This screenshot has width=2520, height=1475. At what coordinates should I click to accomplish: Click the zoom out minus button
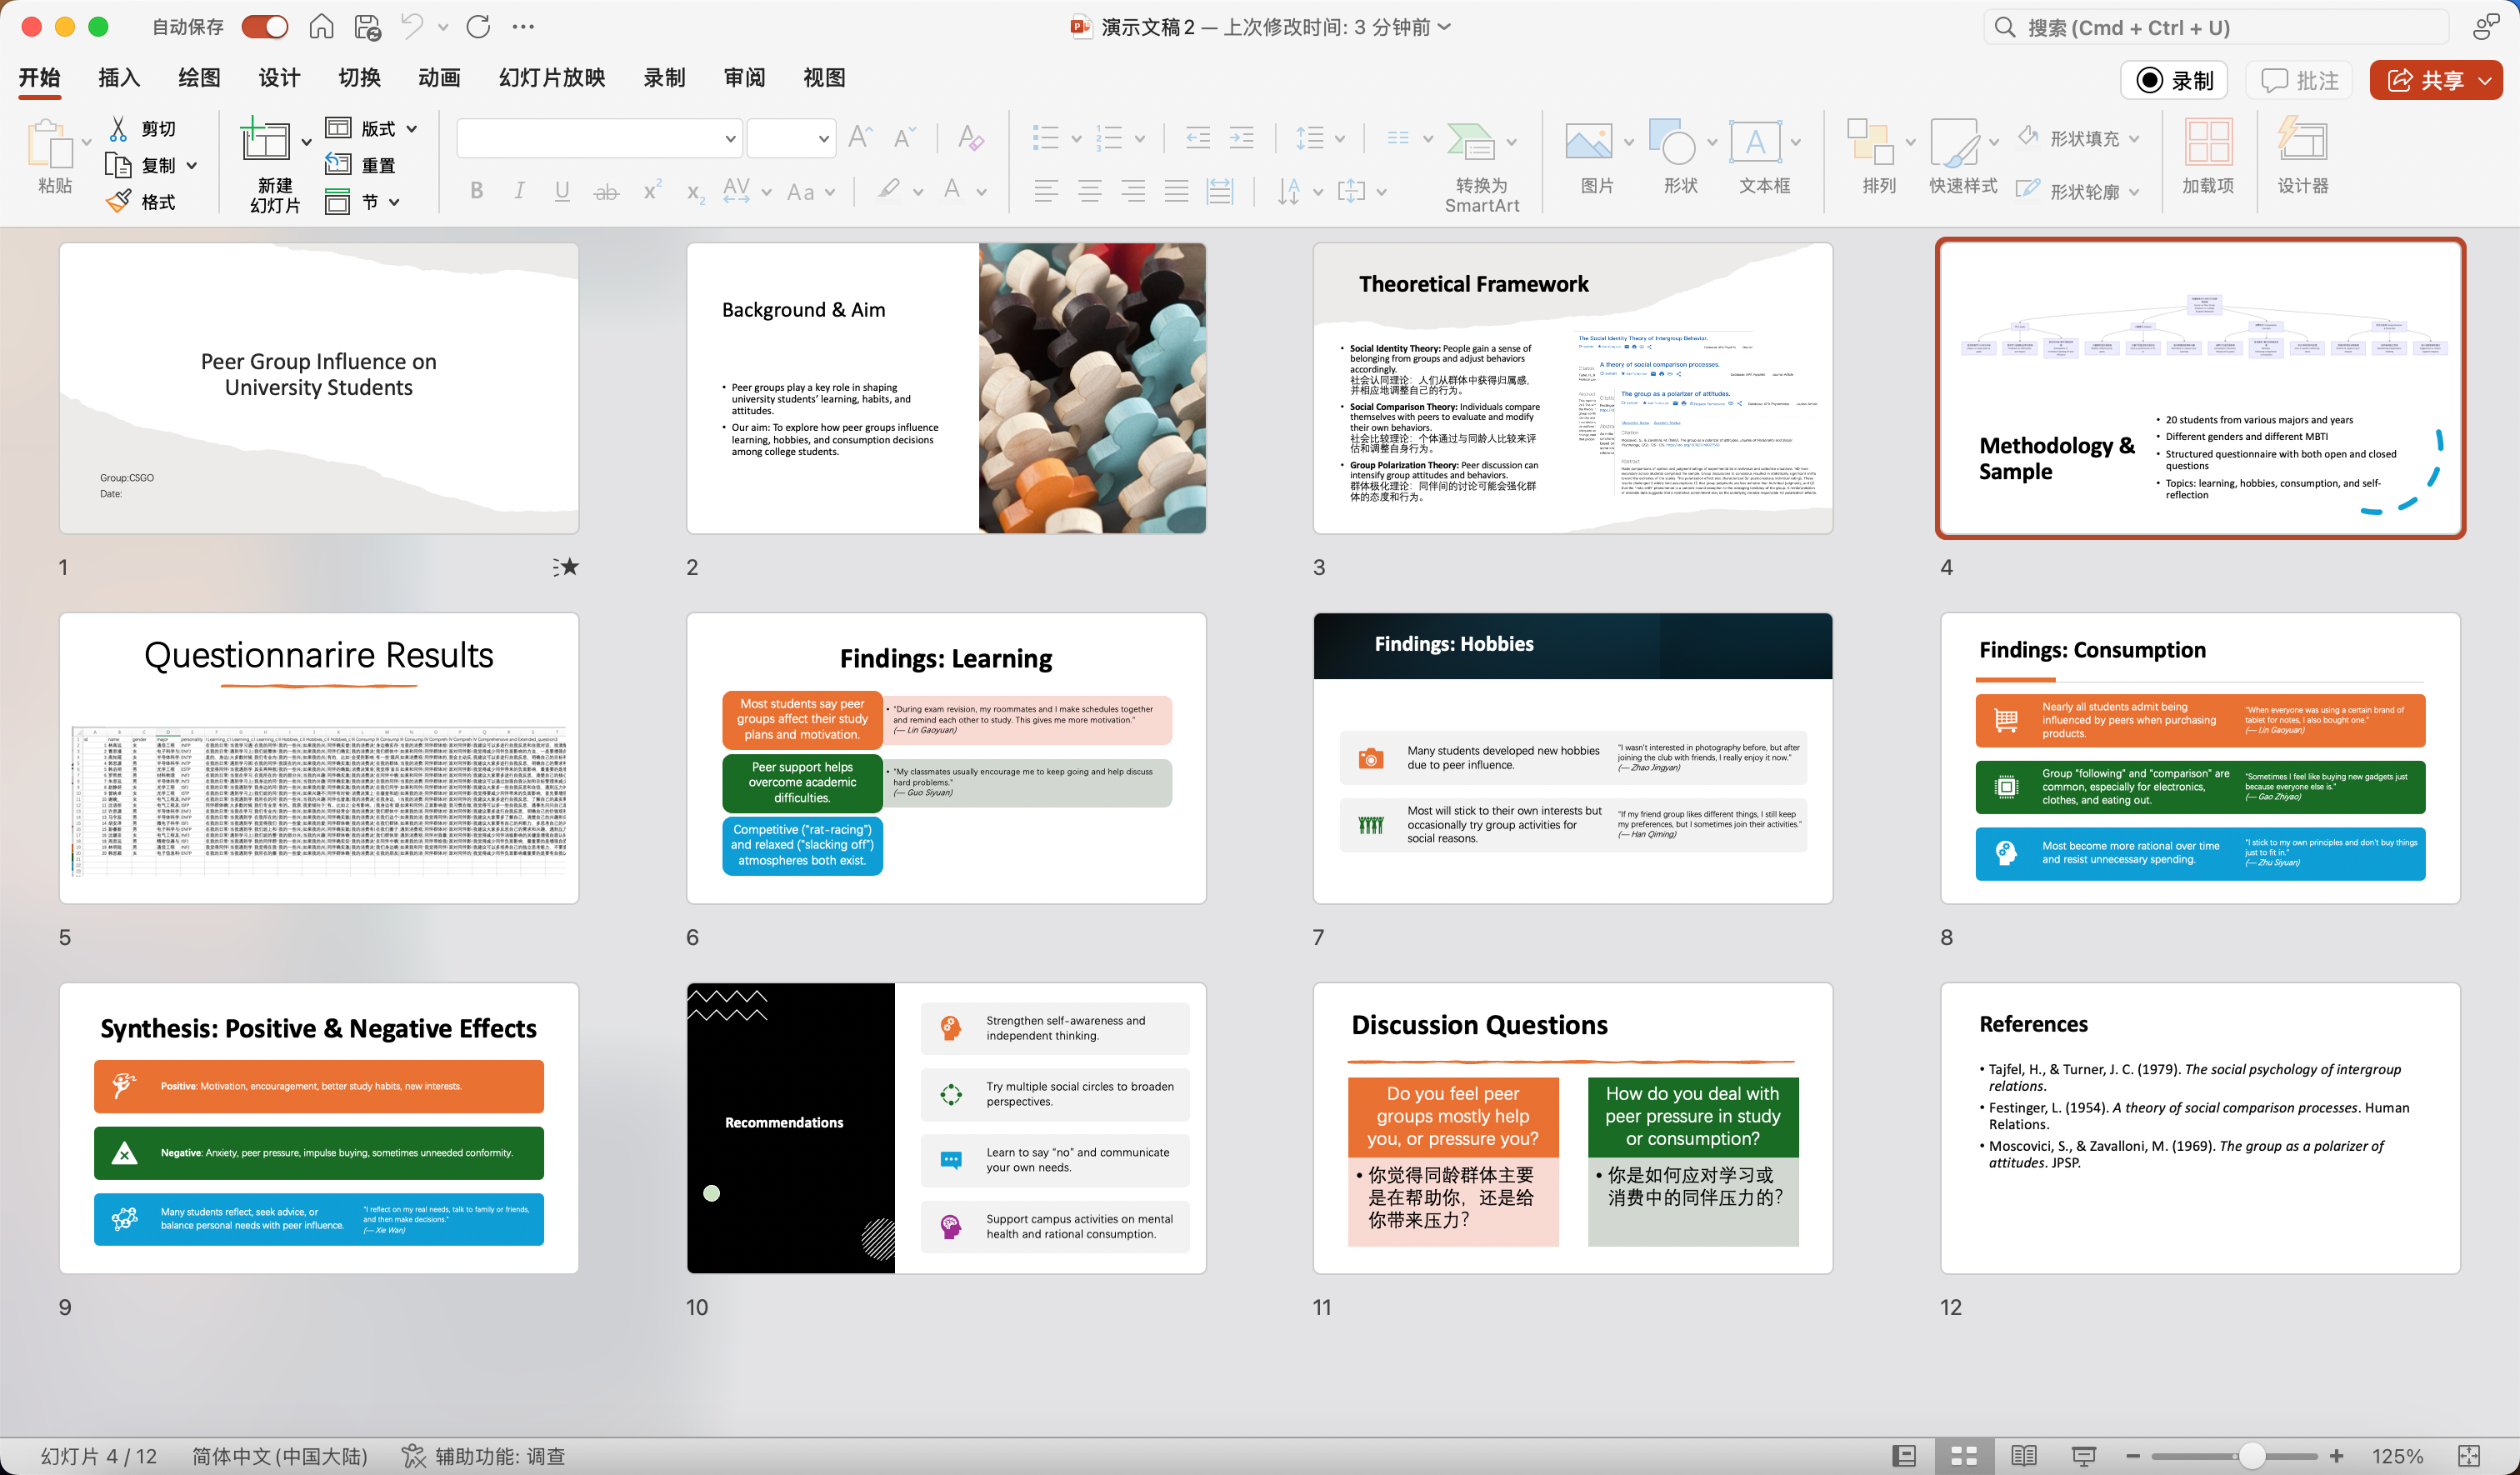(x=2133, y=1456)
